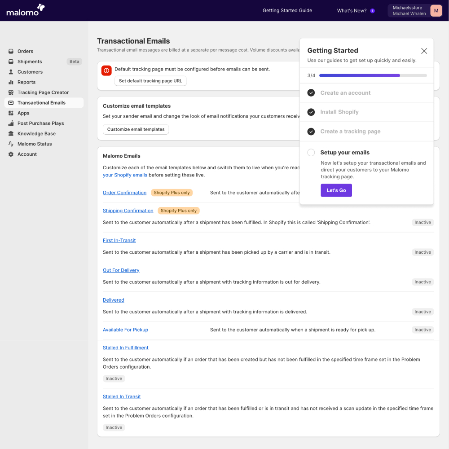Screen dimensions: 449x449
Task: Click the Create a tracking page checkmark
Action: click(x=311, y=132)
